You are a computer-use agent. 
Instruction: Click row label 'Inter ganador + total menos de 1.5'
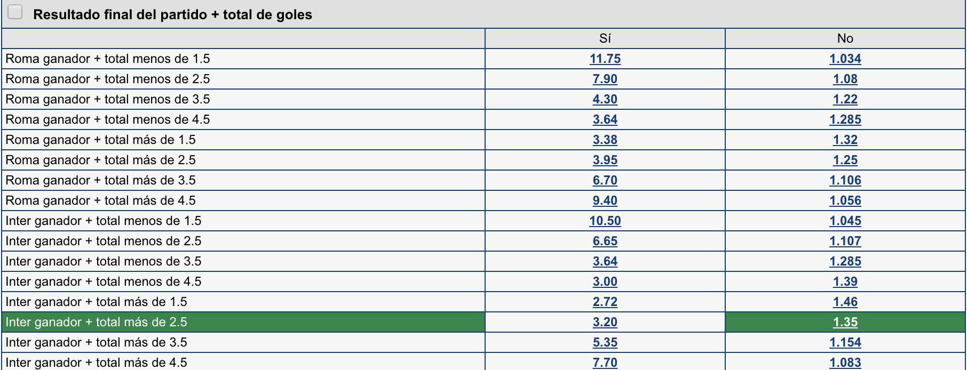104,221
